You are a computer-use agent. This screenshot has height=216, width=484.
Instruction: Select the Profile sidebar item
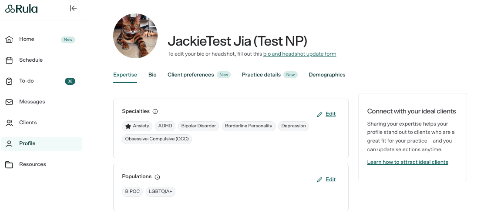point(42,143)
